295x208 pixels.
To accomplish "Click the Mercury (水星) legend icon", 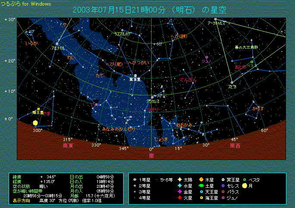I will (x=179, y=186).
